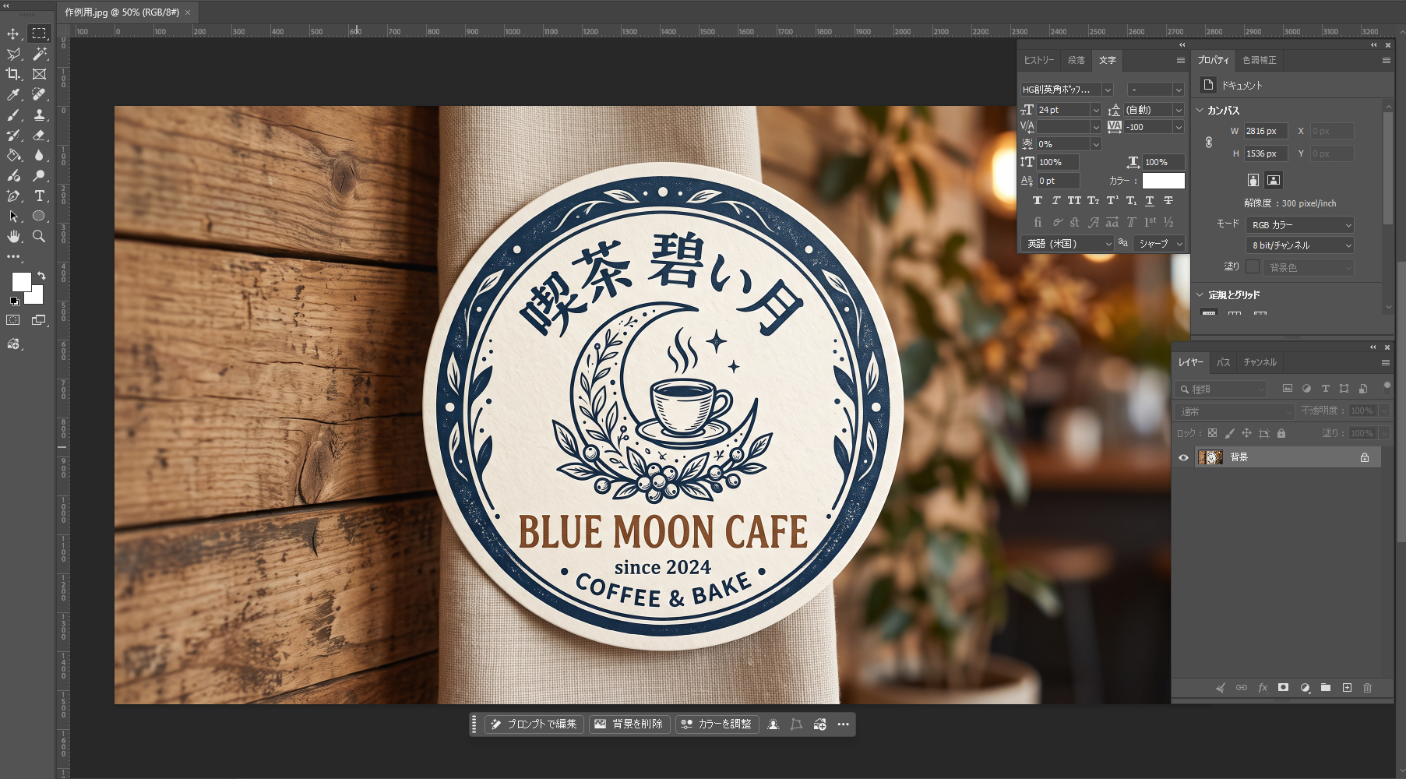Select the Zoom tool

point(39,236)
